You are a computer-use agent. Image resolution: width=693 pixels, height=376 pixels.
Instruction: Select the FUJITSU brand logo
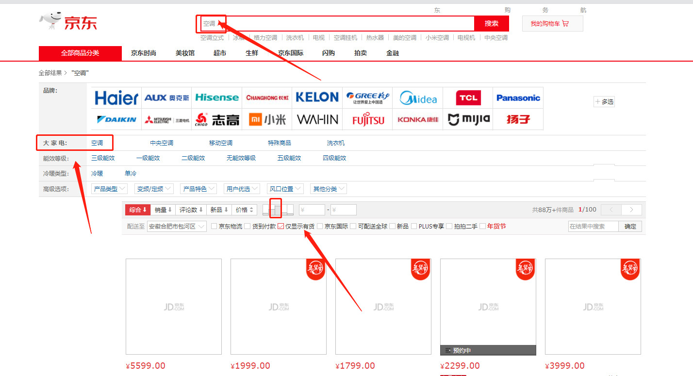pyautogui.click(x=367, y=119)
